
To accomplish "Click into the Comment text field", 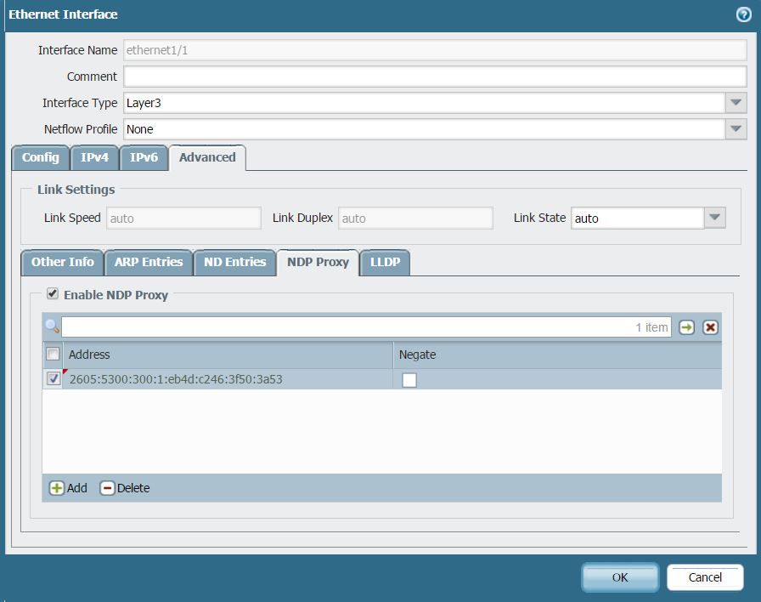I will (x=434, y=77).
